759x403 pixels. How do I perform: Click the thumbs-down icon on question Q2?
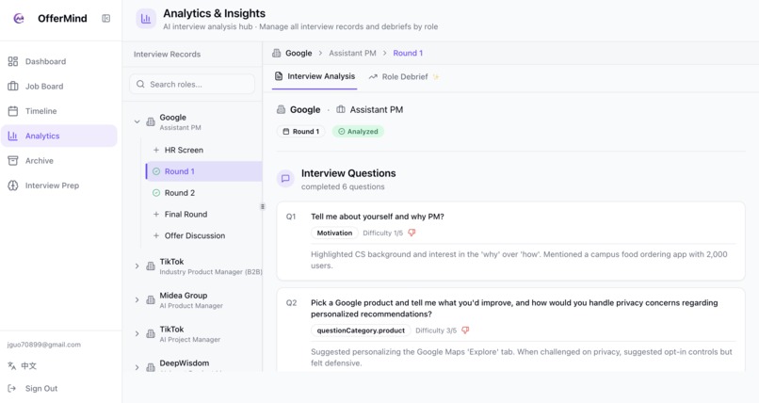click(x=465, y=330)
